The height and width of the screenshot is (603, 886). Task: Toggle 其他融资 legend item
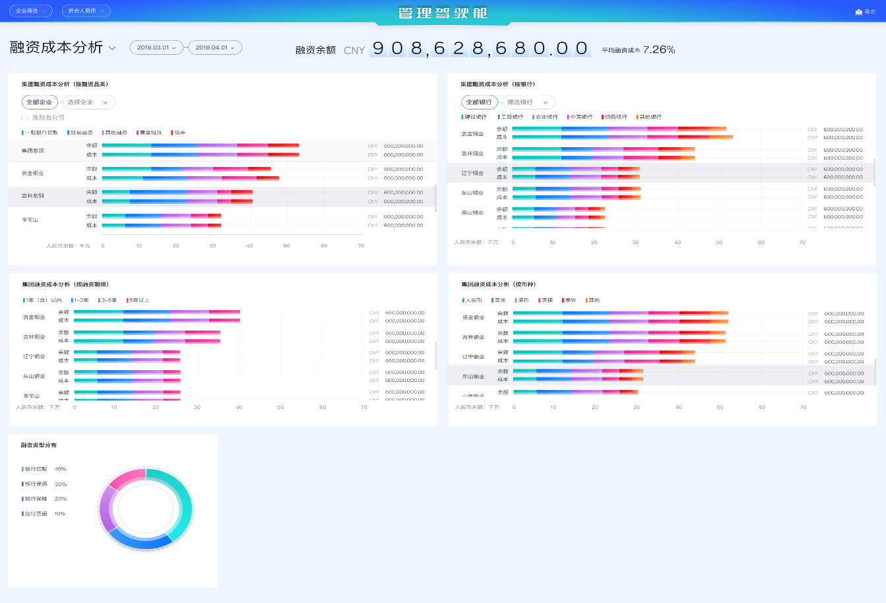(x=115, y=133)
